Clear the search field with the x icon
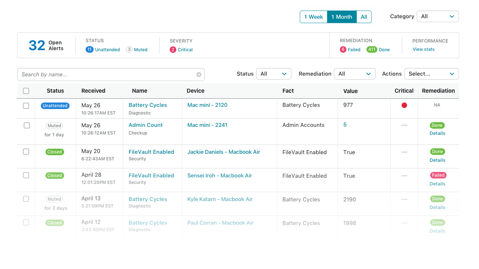479x269 pixels. click(x=199, y=75)
